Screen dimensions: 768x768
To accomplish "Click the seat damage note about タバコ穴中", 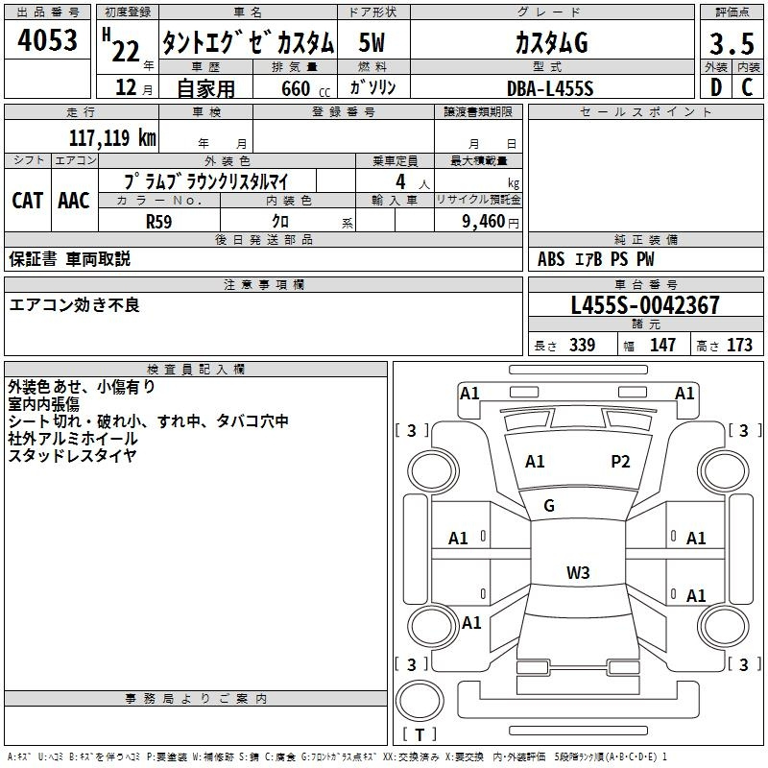I will click(148, 421).
